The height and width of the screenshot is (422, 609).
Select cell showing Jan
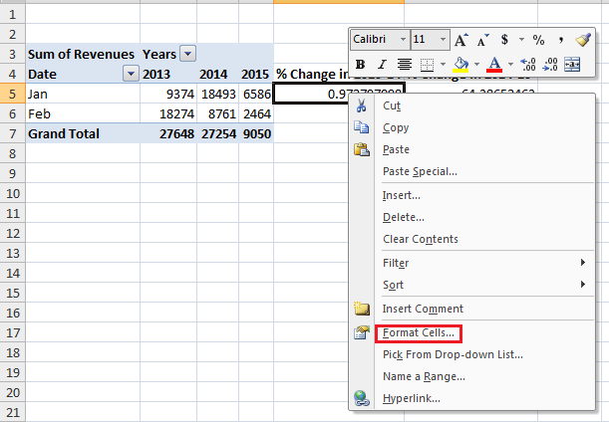[83, 94]
